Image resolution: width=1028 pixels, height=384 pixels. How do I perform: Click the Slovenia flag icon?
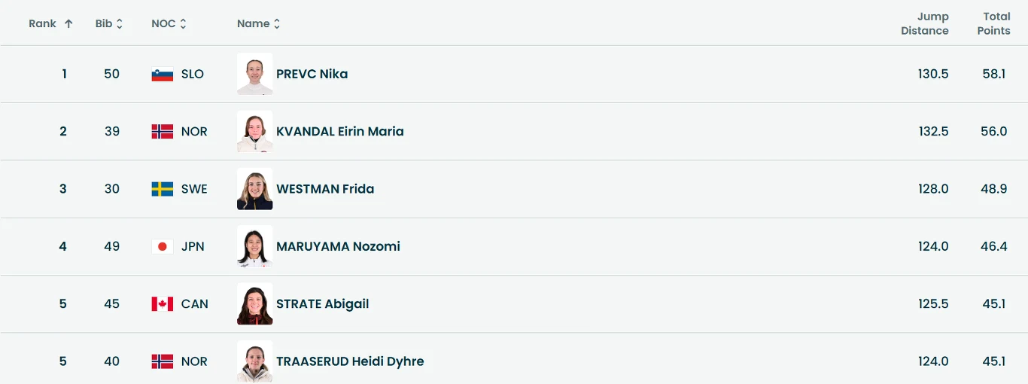coord(163,75)
